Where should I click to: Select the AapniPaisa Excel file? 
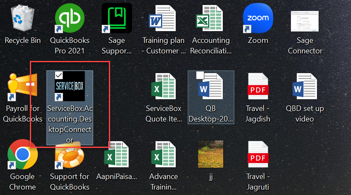pyautogui.click(x=116, y=154)
